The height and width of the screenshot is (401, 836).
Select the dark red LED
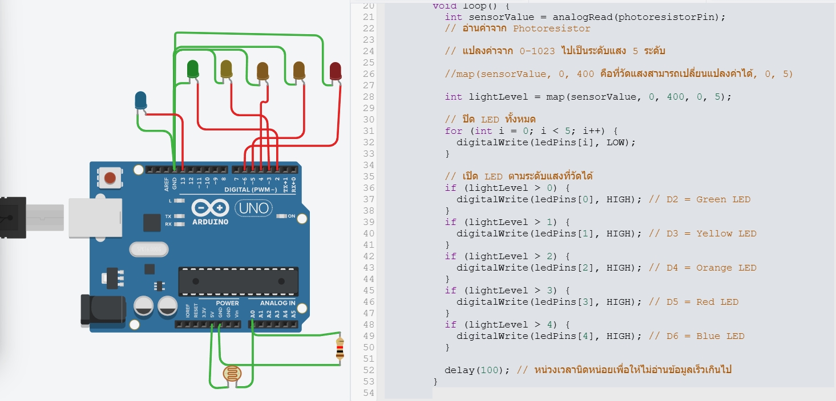coord(336,72)
